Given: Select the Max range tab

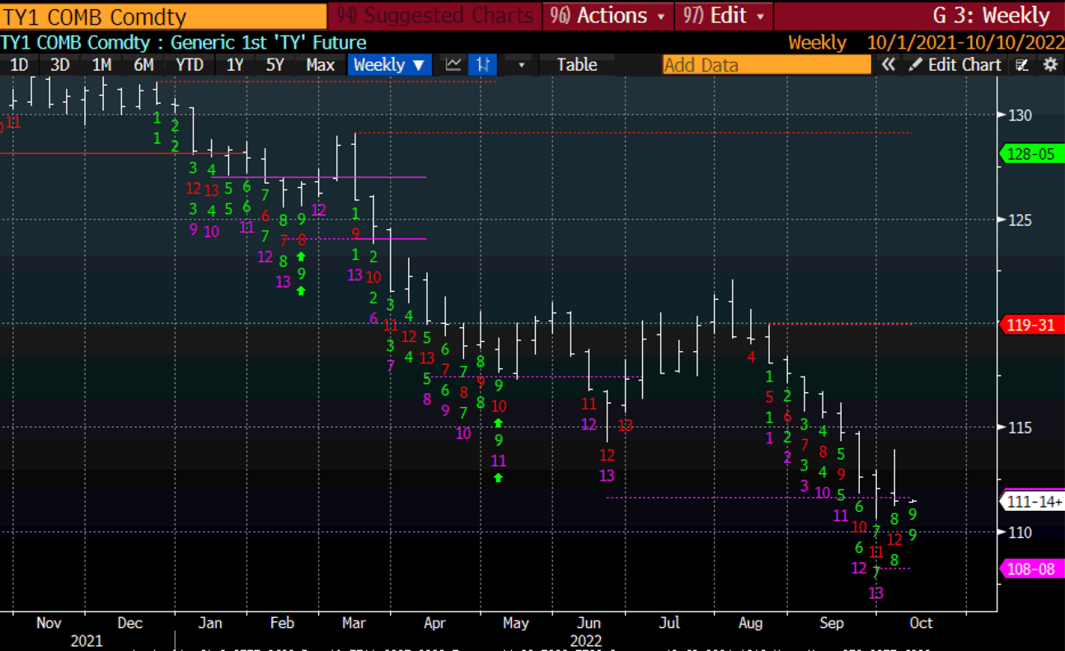Looking at the screenshot, I should pos(320,64).
